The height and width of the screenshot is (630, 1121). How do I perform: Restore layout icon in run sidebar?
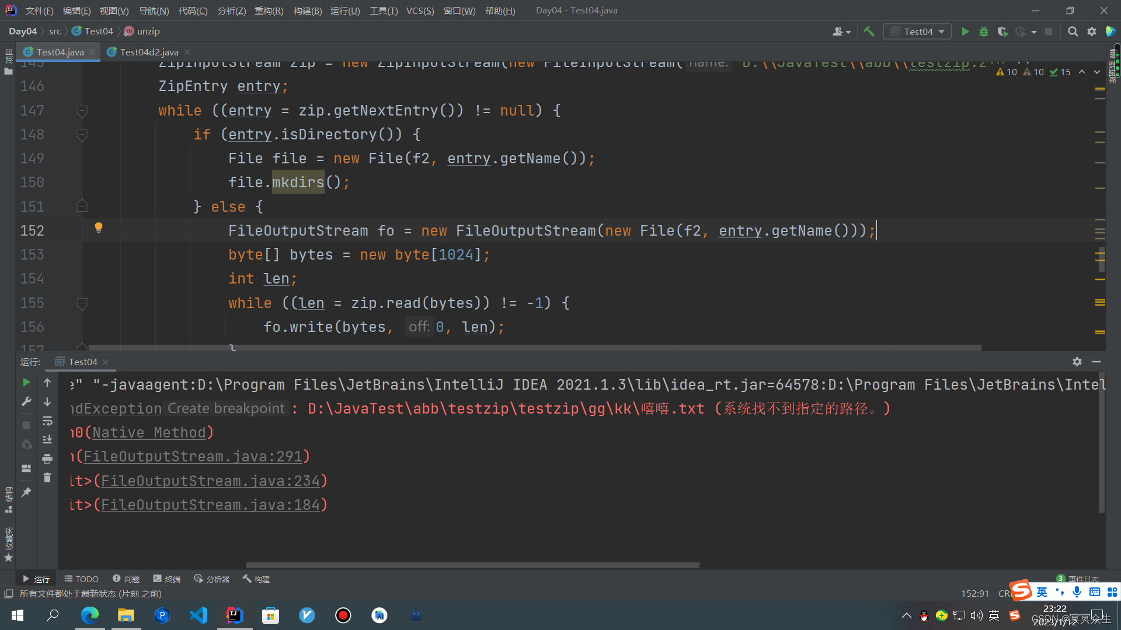point(26,468)
